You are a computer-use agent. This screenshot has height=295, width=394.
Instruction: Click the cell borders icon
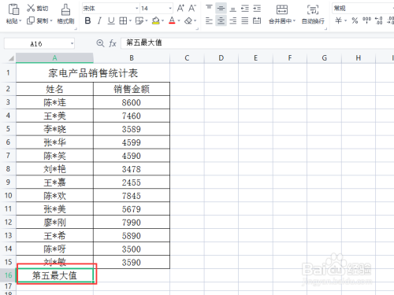point(123,20)
